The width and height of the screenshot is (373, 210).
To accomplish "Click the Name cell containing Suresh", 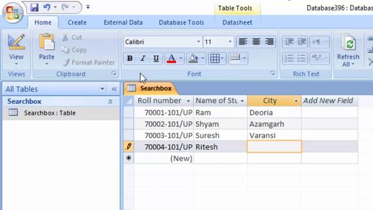I will [220, 135].
